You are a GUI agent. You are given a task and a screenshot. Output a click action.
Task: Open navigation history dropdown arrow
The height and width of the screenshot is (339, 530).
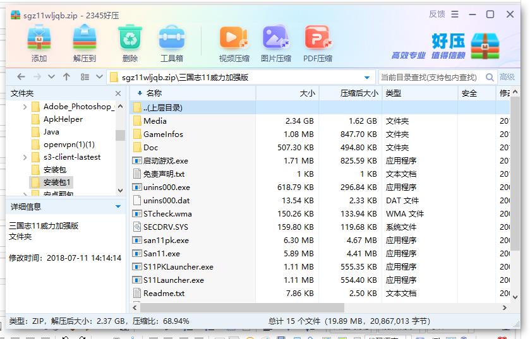[x=51, y=77]
